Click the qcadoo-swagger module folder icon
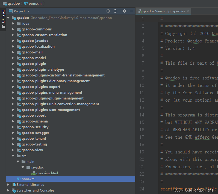218x194 pixels. coord(19,133)
